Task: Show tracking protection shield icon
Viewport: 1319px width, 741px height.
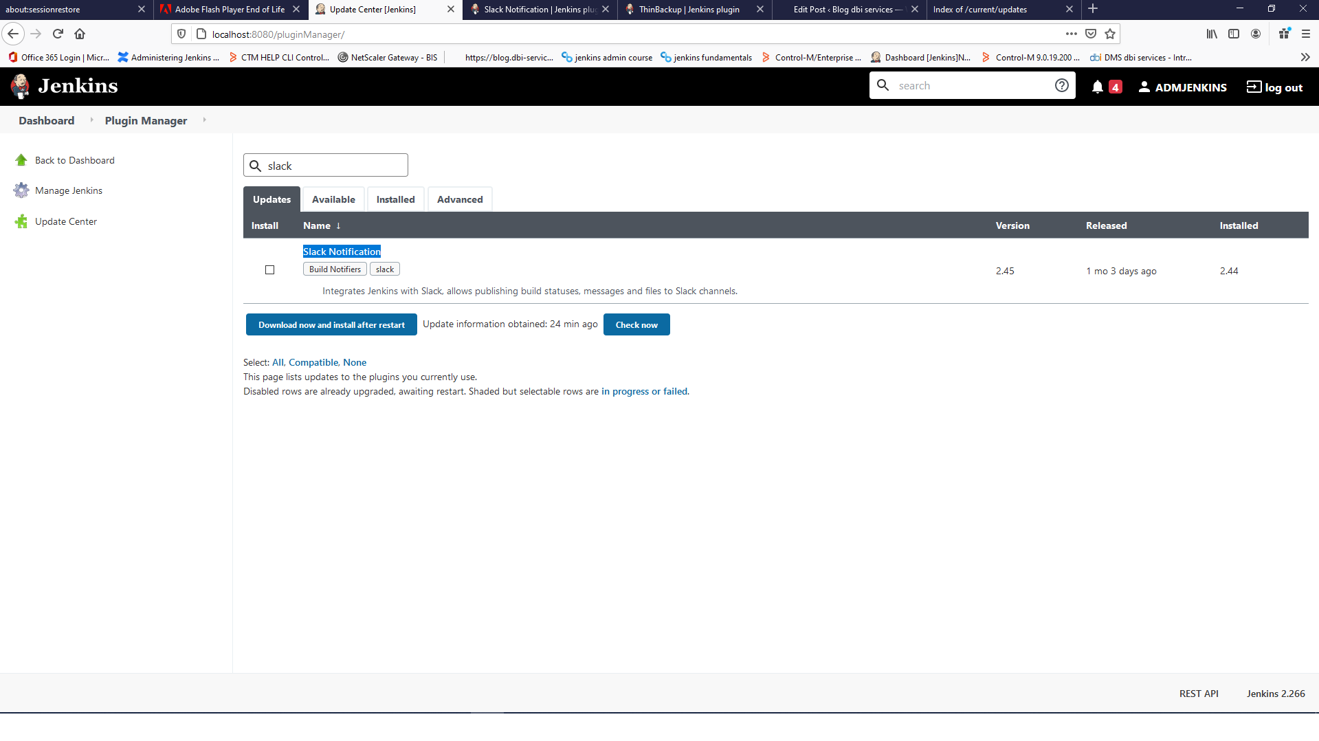Action: pyautogui.click(x=181, y=34)
